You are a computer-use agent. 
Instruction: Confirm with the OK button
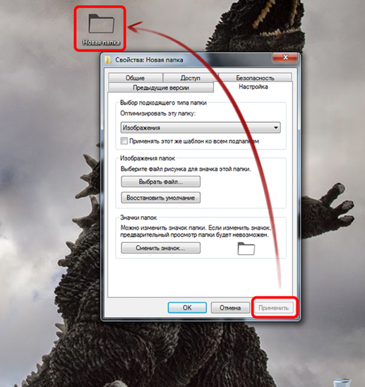click(x=187, y=307)
